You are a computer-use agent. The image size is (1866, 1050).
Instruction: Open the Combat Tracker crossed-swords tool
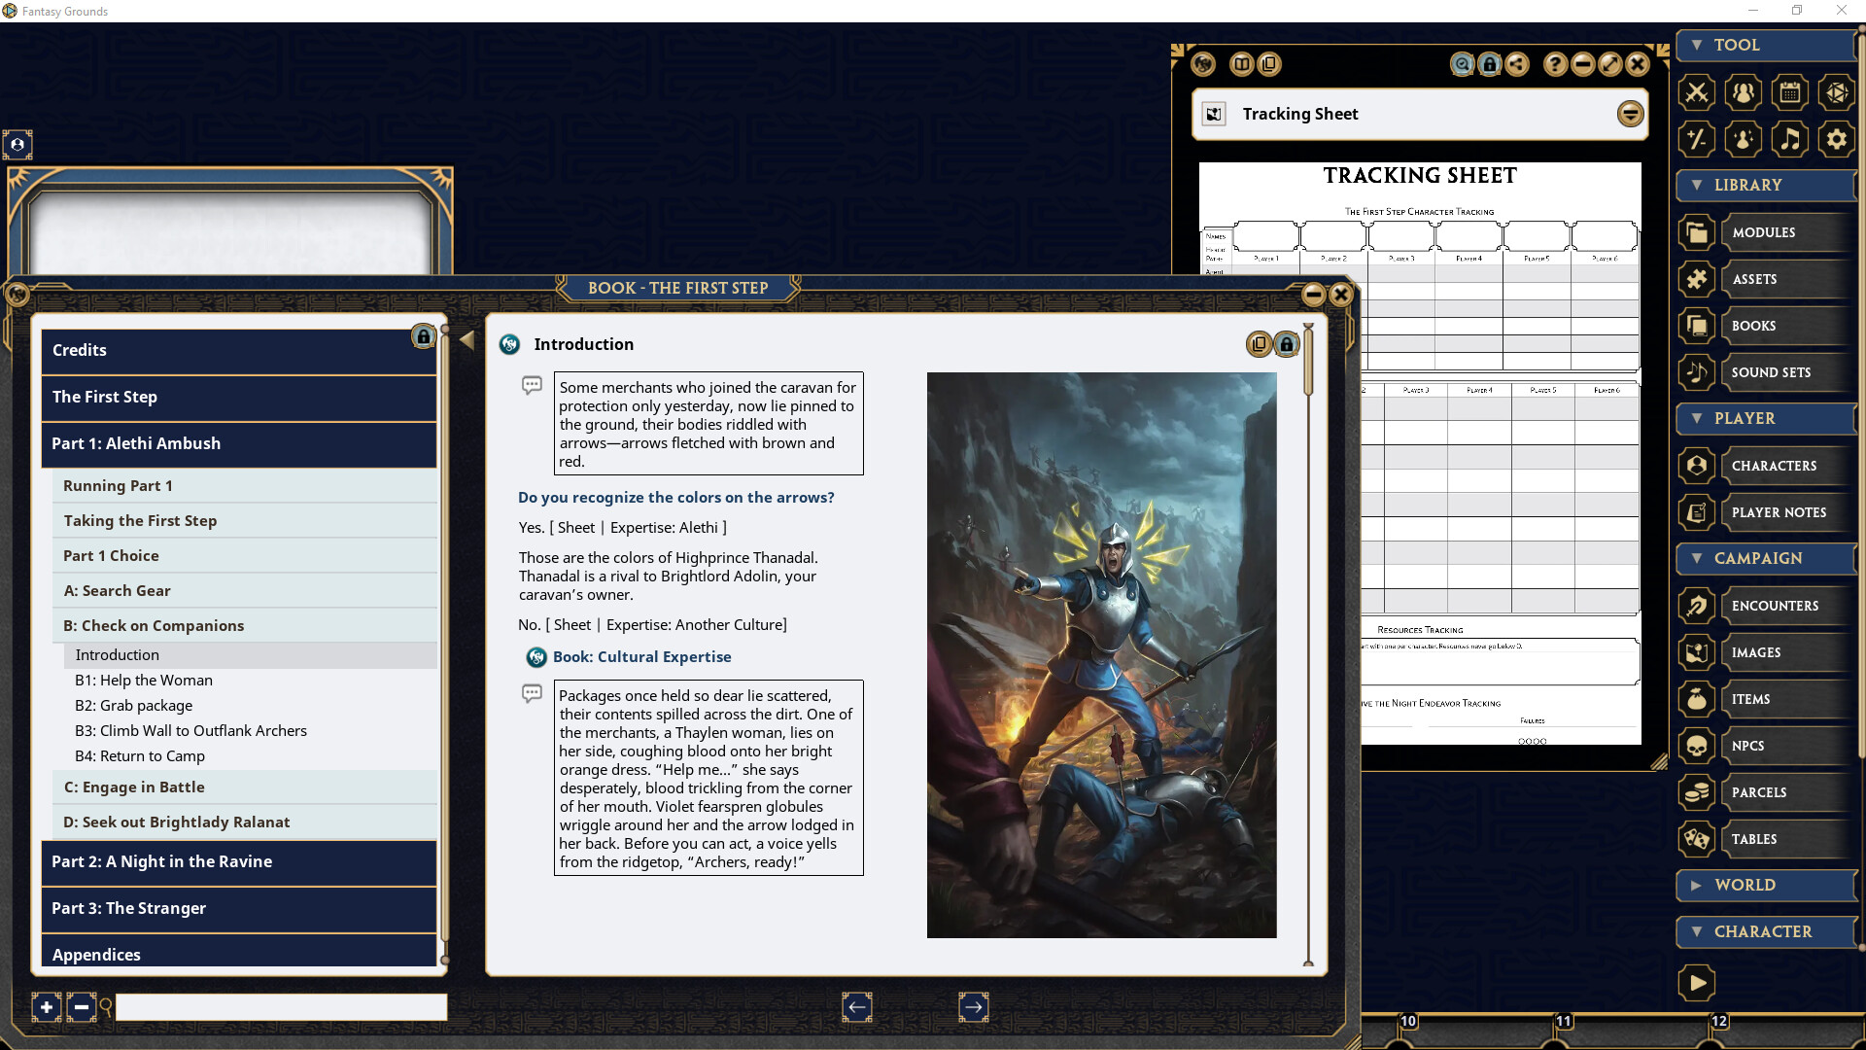[1697, 92]
